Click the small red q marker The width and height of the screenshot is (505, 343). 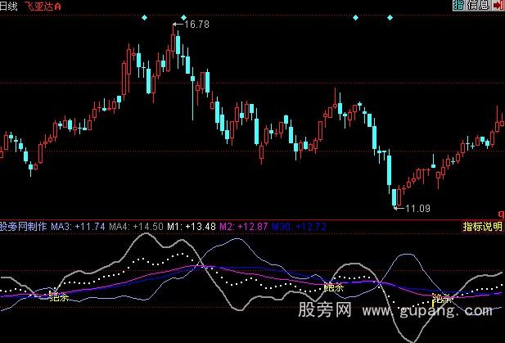[500, 214]
